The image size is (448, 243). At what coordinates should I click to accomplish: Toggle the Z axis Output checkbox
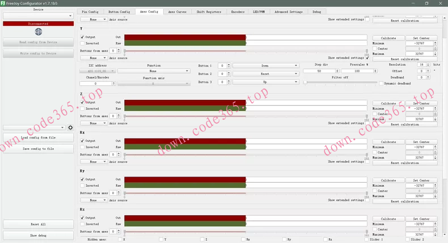click(x=82, y=102)
